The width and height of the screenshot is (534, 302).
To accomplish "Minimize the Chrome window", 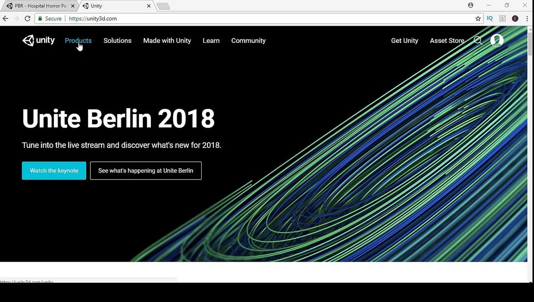I will pyautogui.click(x=489, y=5).
